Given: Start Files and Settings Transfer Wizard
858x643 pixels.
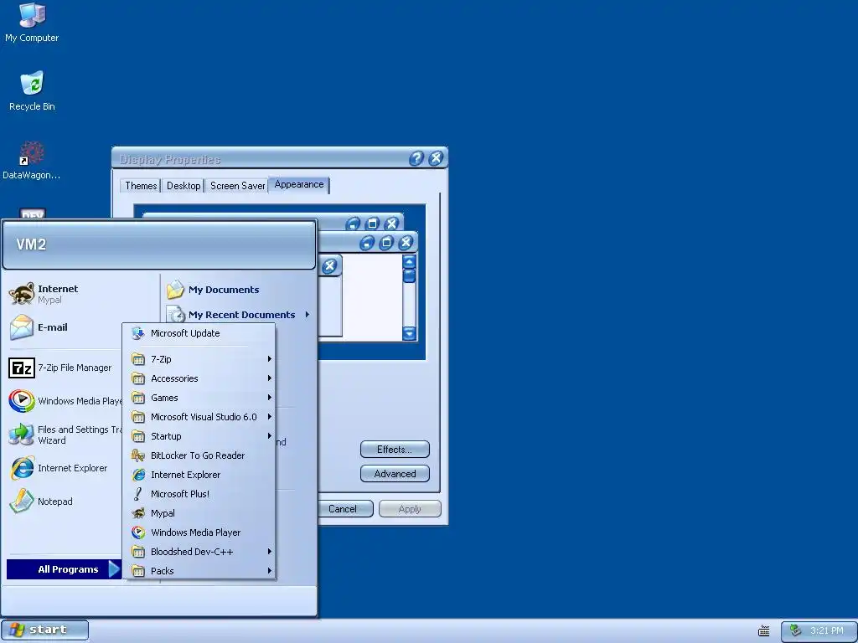Looking at the screenshot, I should 65,435.
